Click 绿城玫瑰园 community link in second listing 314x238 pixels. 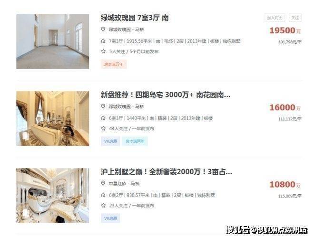[x=119, y=106]
